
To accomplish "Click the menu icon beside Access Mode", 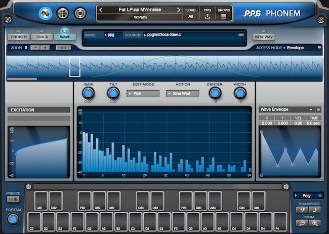I will point(319,48).
